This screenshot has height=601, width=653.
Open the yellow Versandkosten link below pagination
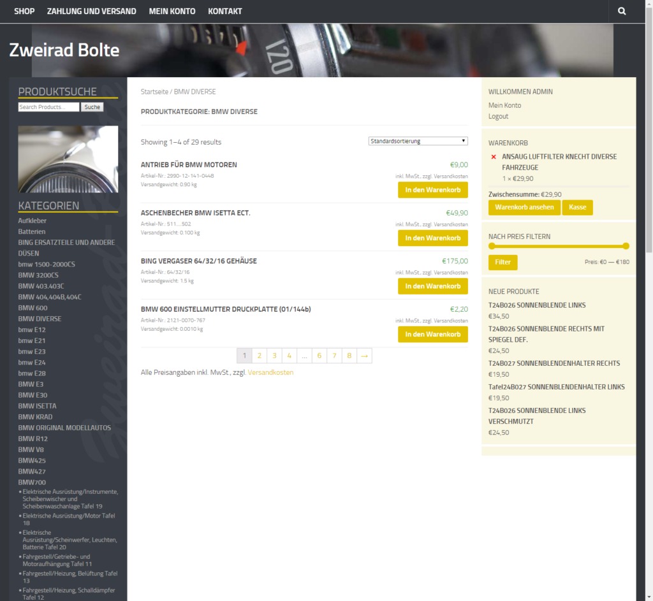(x=270, y=372)
